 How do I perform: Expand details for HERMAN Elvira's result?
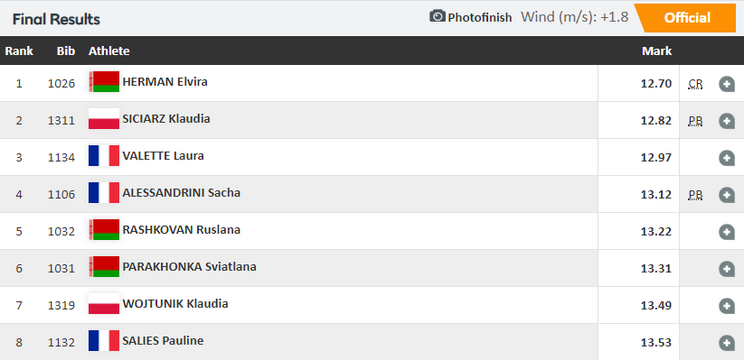[727, 84]
